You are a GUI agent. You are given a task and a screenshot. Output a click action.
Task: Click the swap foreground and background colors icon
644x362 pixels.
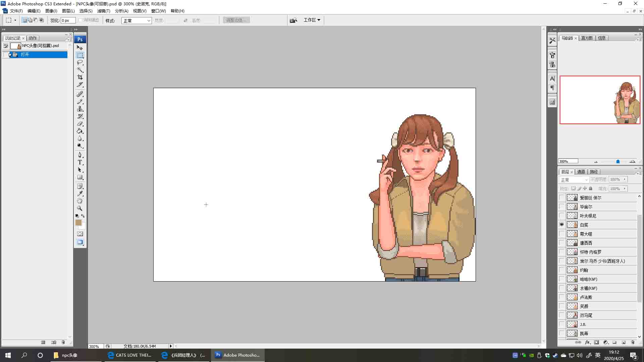pos(83,216)
